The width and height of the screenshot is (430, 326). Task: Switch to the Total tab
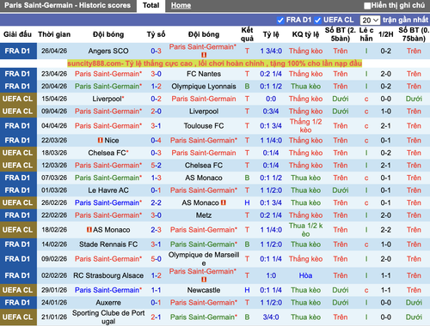pyautogui.click(x=151, y=5)
